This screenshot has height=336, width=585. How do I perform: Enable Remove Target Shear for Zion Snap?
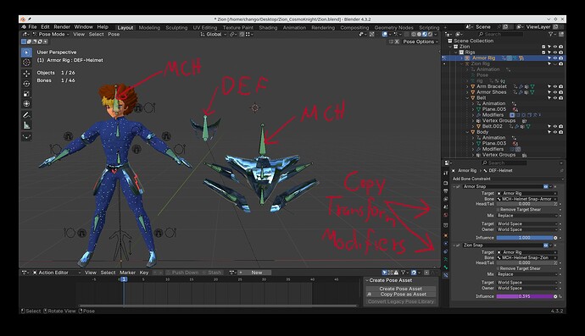(499, 268)
